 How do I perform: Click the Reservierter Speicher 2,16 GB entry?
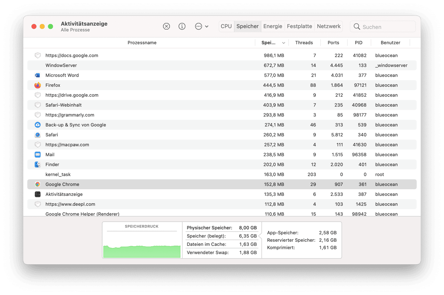pyautogui.click(x=302, y=240)
